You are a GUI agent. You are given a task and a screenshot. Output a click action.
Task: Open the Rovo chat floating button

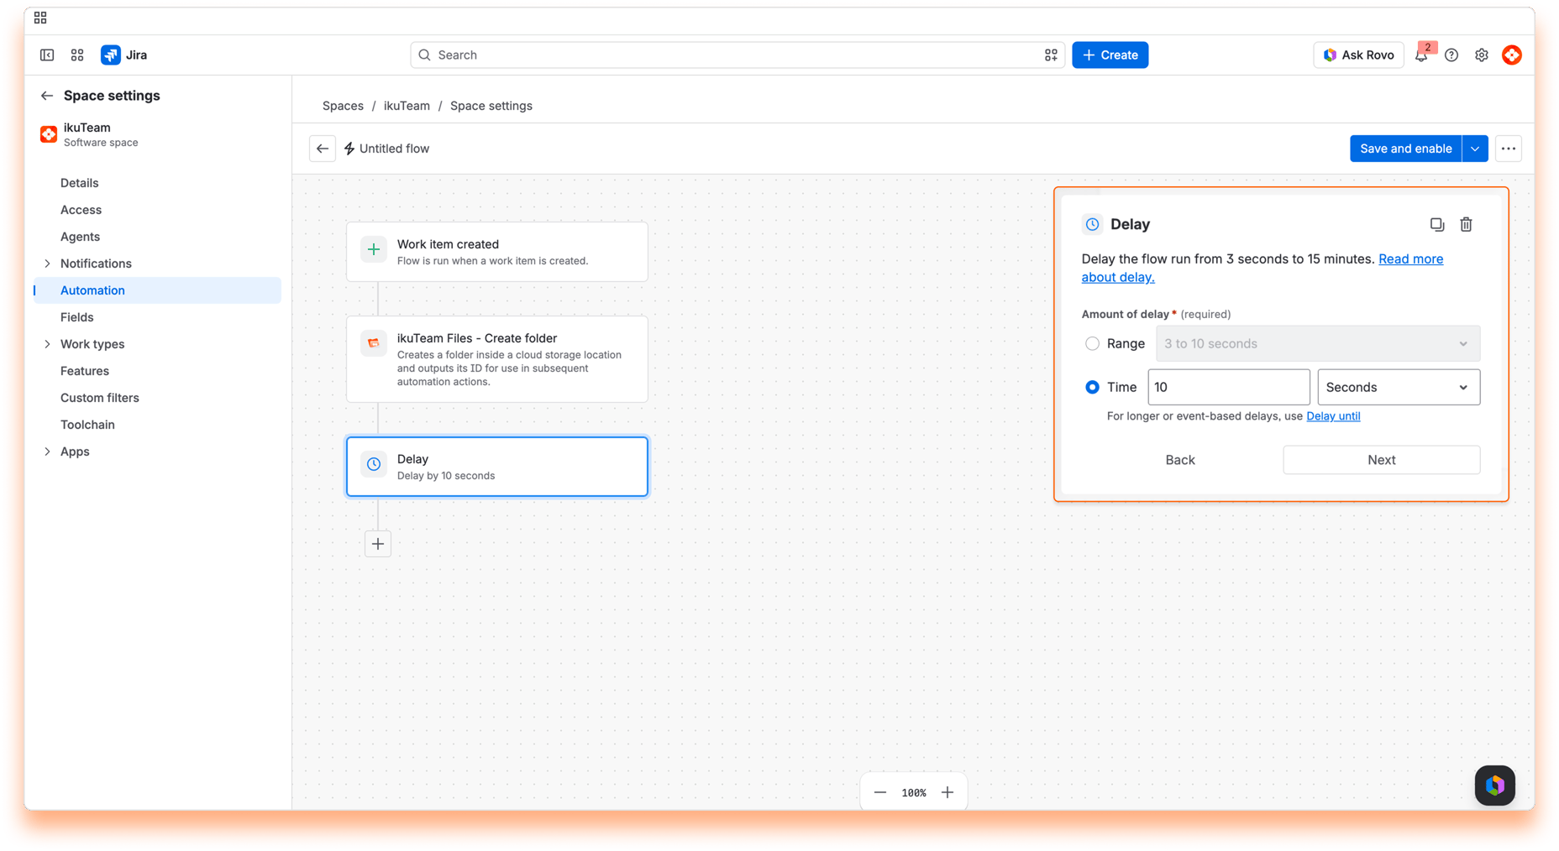(x=1495, y=786)
